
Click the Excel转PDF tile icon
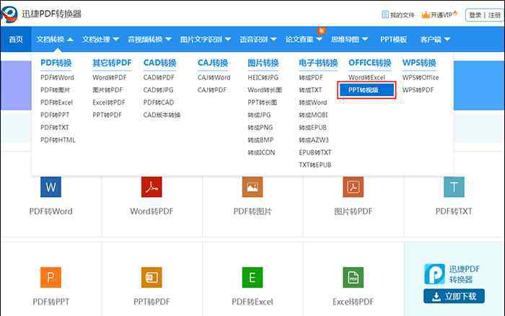pyautogui.click(x=353, y=277)
